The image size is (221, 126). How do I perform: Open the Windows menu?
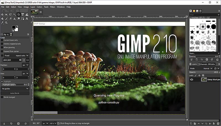[61, 7]
